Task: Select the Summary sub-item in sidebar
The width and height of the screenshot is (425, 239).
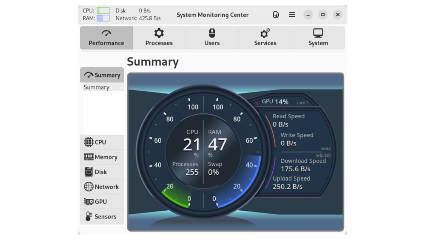Action: tap(96, 87)
